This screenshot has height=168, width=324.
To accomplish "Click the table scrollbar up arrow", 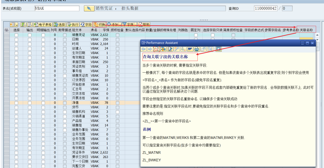I will [x=317, y=35].
